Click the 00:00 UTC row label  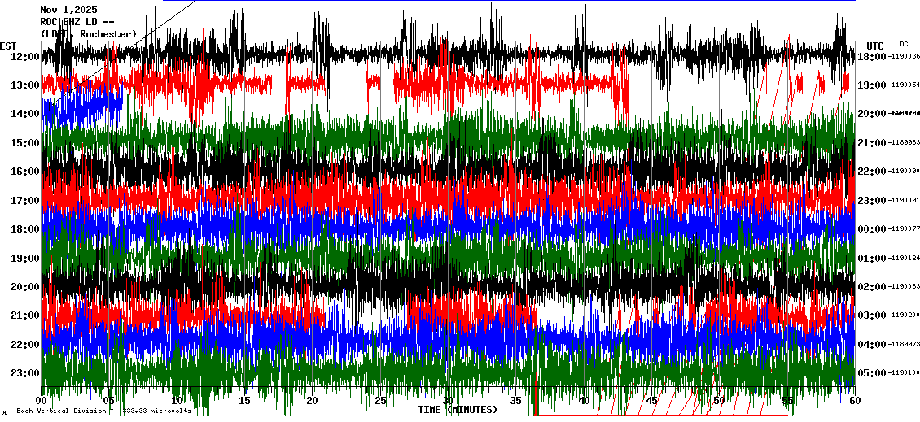[x=872, y=229]
